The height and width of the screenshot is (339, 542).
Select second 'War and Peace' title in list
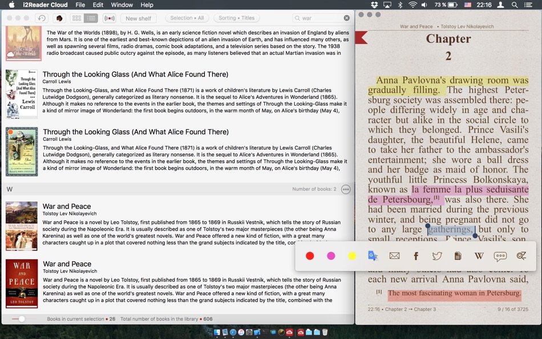67,264
